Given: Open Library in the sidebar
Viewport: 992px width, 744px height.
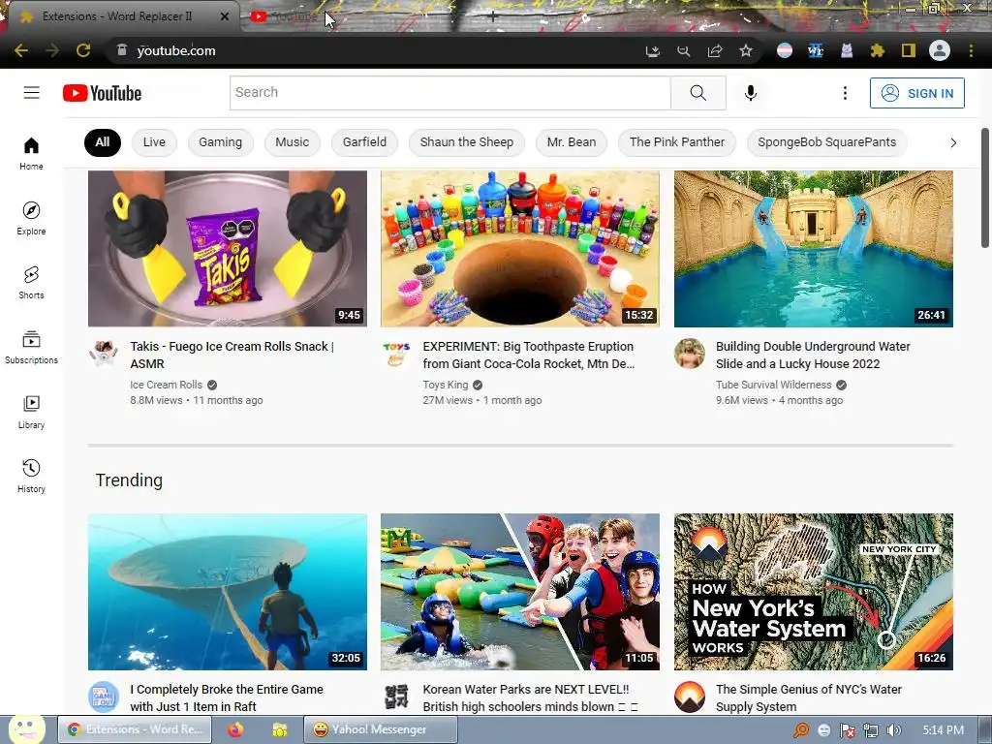Looking at the screenshot, I should pos(31,413).
